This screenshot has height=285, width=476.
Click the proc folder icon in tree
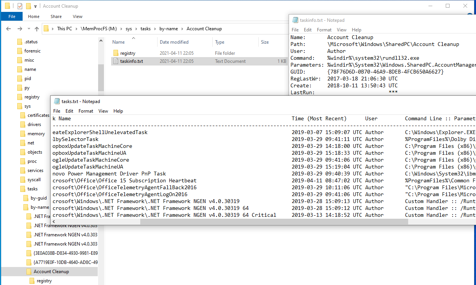pyautogui.click(x=23, y=161)
